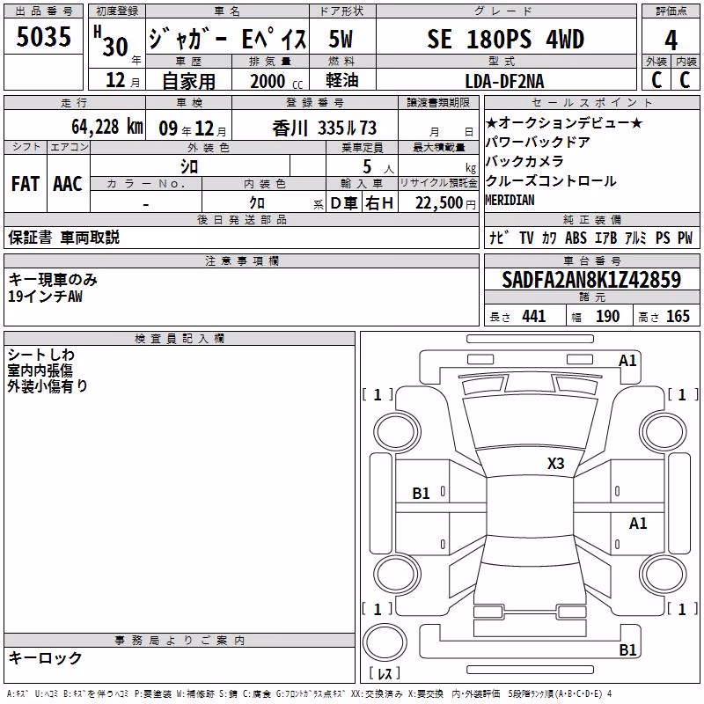
Task: Click inspector note シートしわ
Action: pos(40,355)
